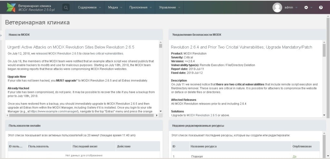Expand the arrow next to Содержимое
This screenshot has height=159, width=330.
click(x=100, y=8)
